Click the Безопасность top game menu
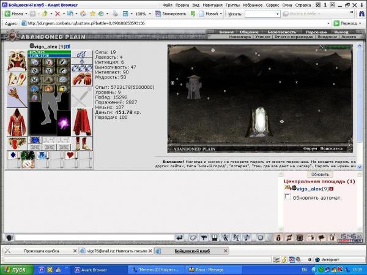Screen dimensions: 367x275 point(281,32)
